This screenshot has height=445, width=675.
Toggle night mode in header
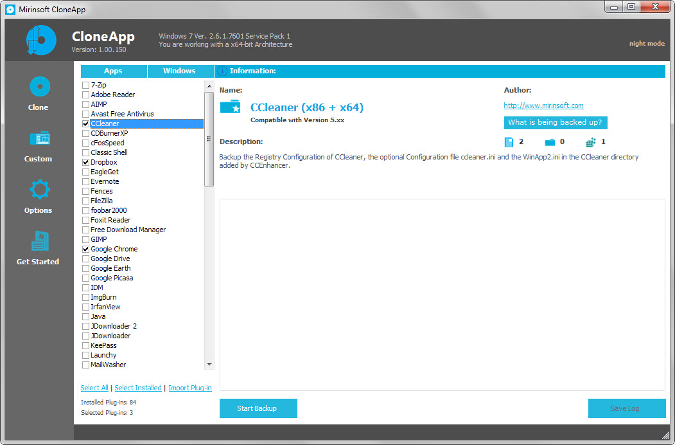click(647, 44)
